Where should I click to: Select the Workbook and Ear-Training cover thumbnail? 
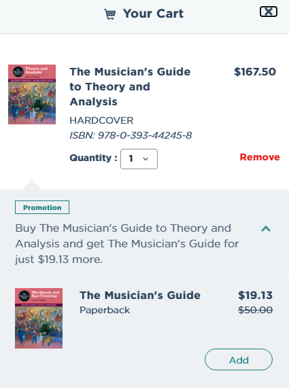tap(39, 318)
